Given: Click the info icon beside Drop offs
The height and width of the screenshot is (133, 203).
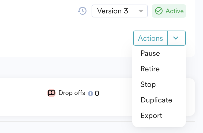Looking at the screenshot, I should [x=91, y=94].
